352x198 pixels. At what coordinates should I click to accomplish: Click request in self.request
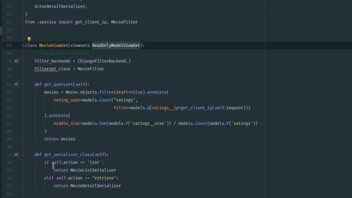click(235, 108)
